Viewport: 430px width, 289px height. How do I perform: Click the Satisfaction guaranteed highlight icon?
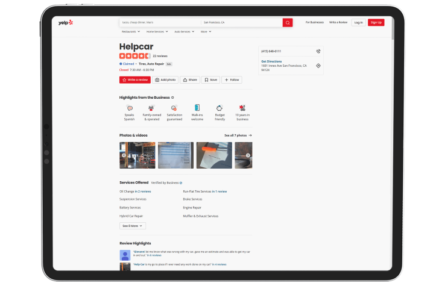[174, 108]
